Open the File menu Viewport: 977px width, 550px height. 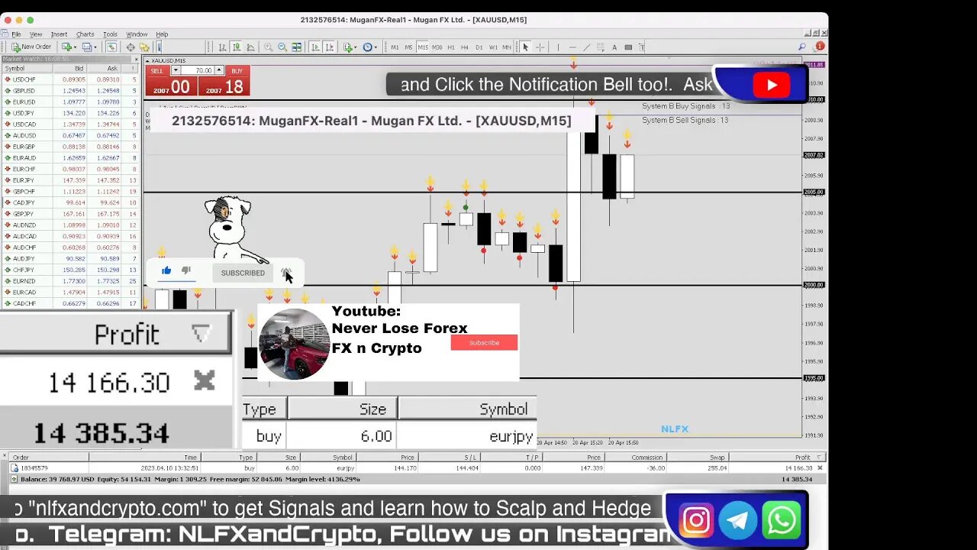click(16, 34)
